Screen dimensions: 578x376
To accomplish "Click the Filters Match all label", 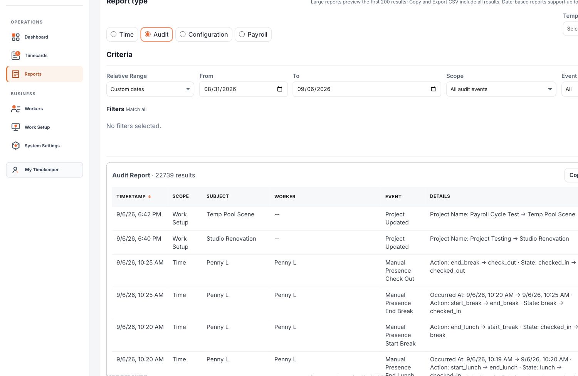I will point(126,109).
